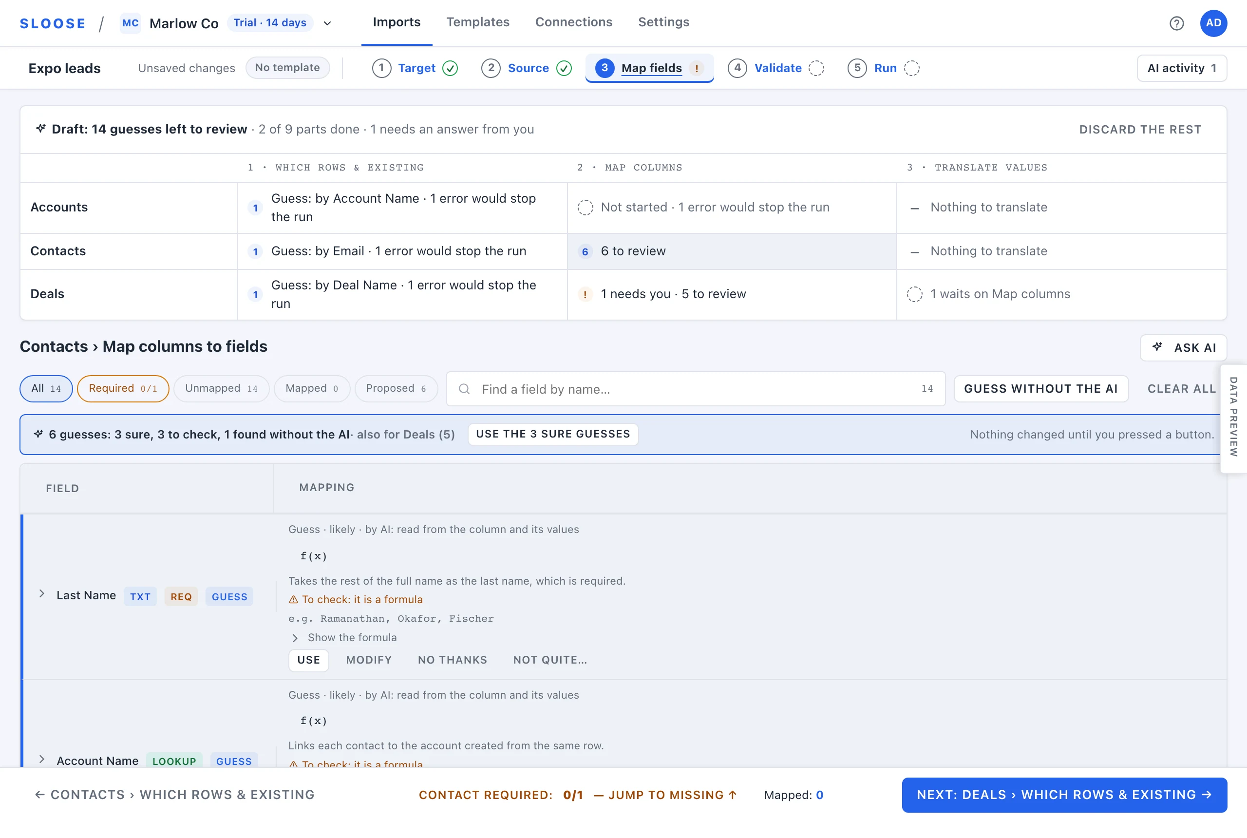Go to step 3 Map fields
Viewport: 1247px width, 838px height.
pyautogui.click(x=649, y=68)
